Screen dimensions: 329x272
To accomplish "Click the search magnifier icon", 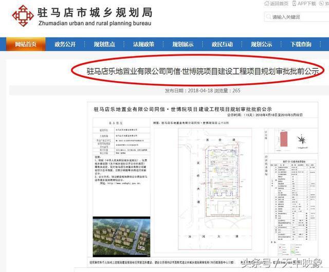I will click(x=268, y=17).
